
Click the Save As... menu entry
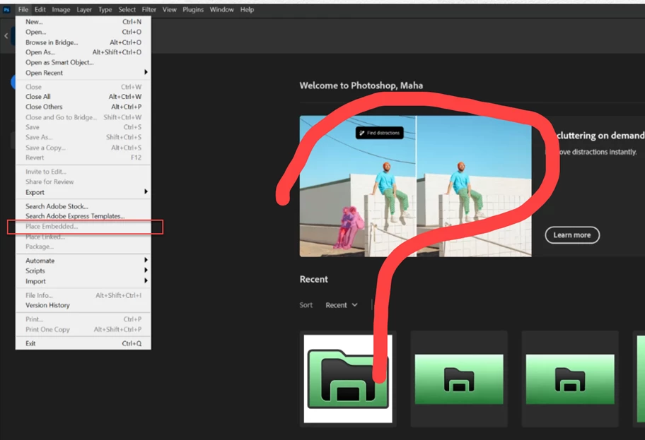(x=83, y=137)
